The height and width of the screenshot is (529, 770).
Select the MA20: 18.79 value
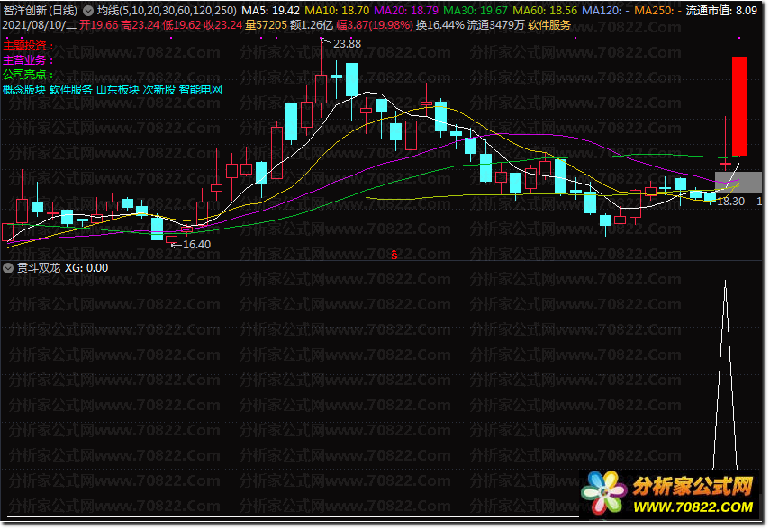coord(406,10)
